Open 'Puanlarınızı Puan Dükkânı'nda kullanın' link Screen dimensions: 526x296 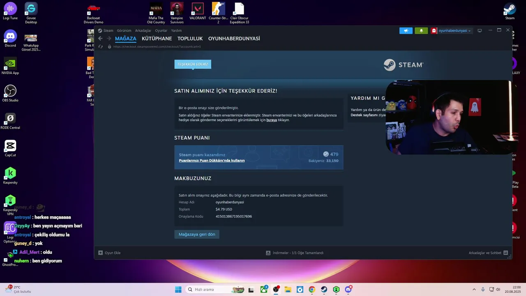212,160
